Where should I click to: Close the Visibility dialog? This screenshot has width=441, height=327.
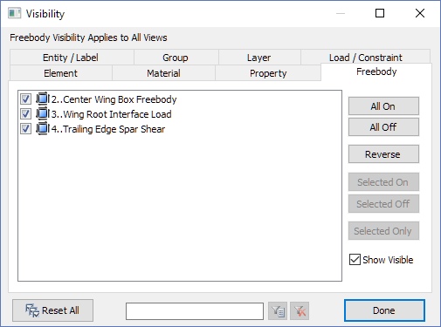[420, 13]
